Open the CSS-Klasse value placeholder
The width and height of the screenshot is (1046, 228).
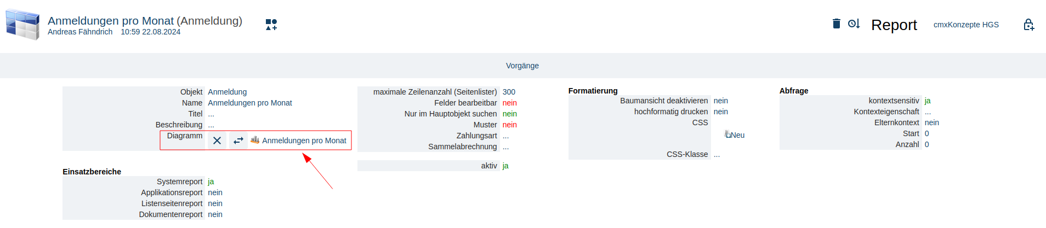click(x=717, y=154)
